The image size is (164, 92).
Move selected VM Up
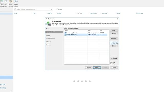(x=114, y=43)
